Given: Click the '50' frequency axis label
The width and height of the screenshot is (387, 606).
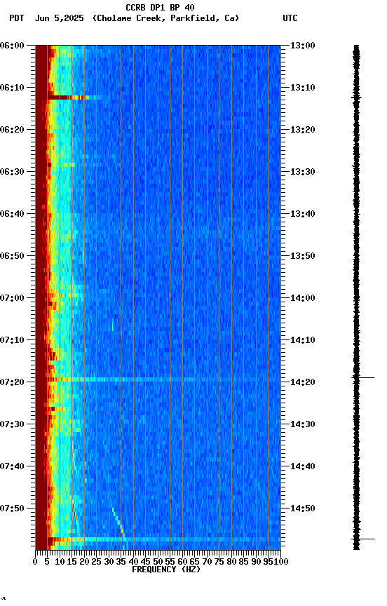Looking at the screenshot, I should click(158, 562).
